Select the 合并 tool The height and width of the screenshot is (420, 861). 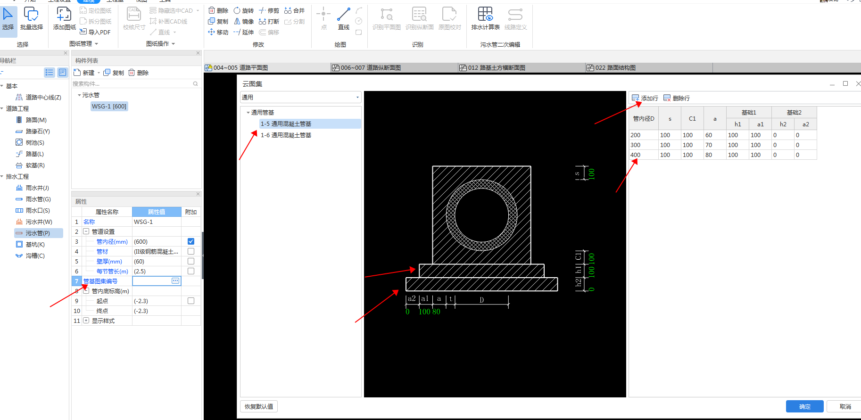(x=294, y=10)
